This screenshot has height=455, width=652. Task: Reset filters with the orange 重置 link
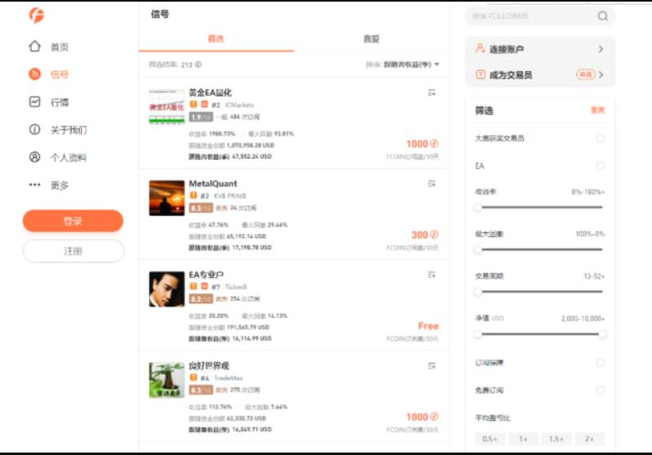click(x=597, y=110)
